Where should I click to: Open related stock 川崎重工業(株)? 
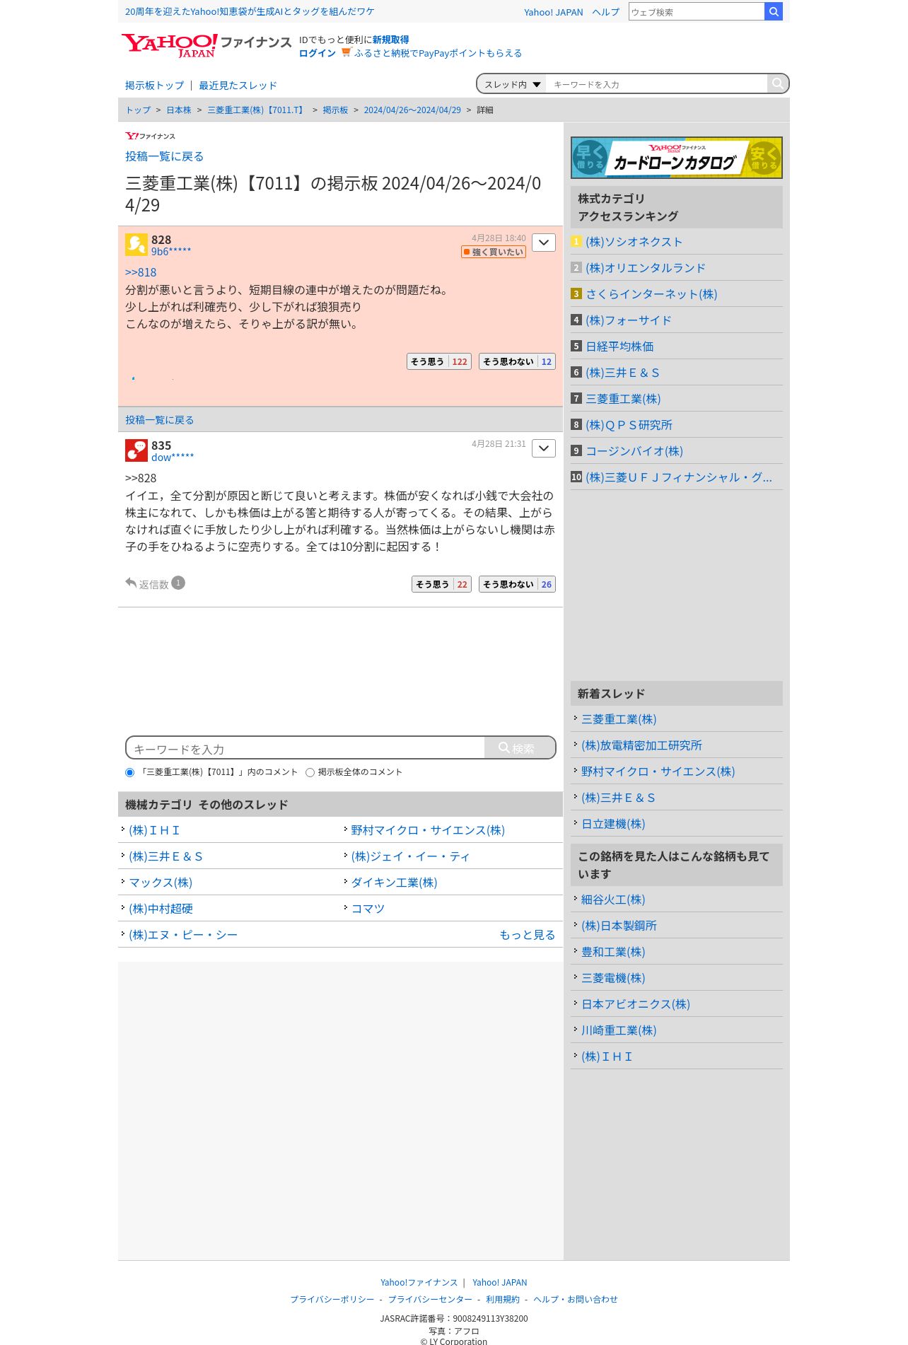tap(619, 1030)
